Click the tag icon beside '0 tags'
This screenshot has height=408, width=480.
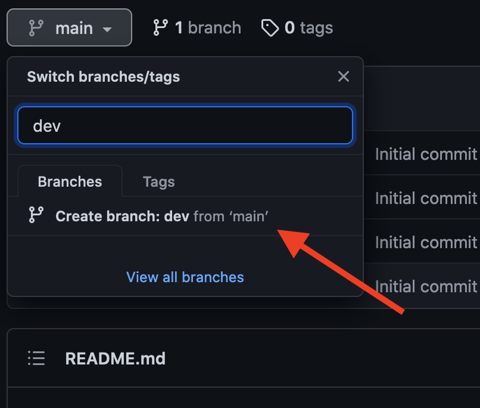(271, 27)
